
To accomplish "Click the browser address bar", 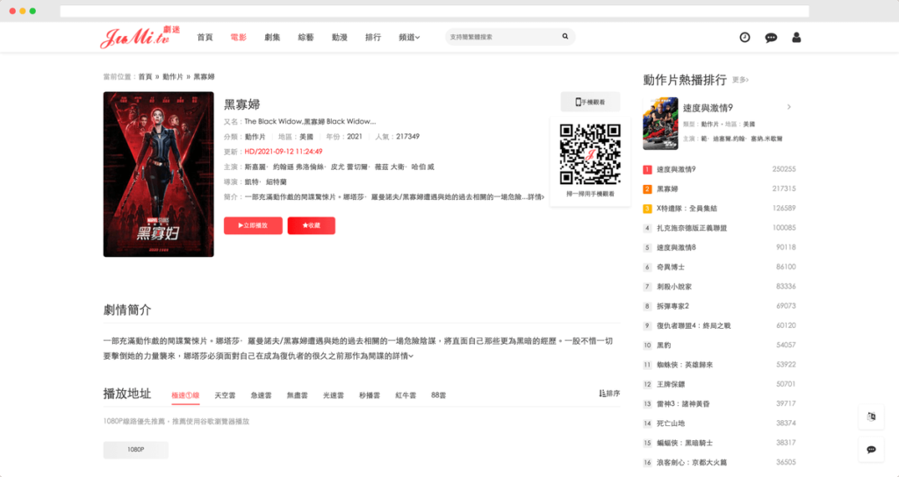I will tap(435, 11).
